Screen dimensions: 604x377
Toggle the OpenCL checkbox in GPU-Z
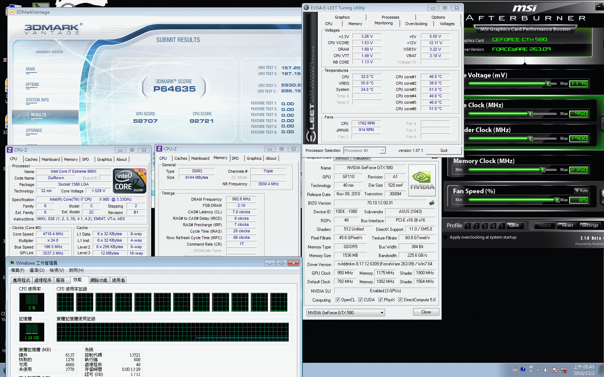pos(338,300)
